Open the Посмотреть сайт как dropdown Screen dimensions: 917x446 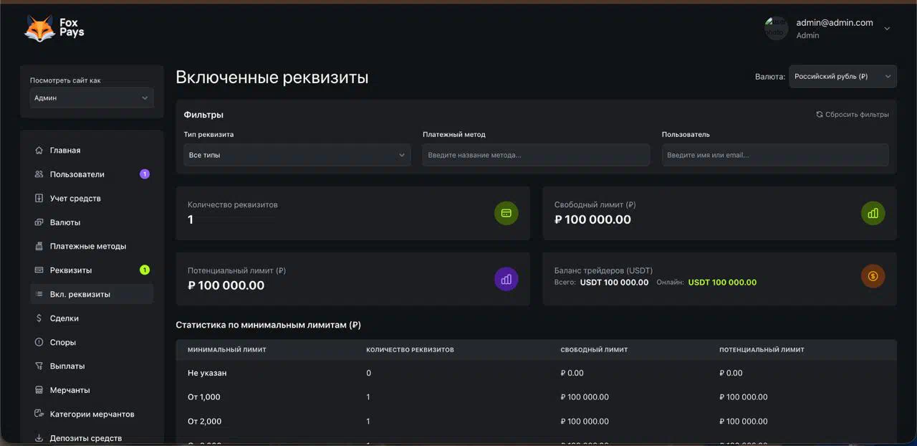pyautogui.click(x=92, y=98)
